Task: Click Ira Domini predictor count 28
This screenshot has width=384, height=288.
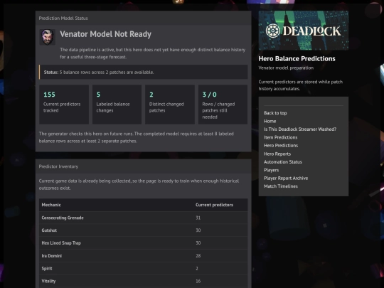Action: (198, 256)
